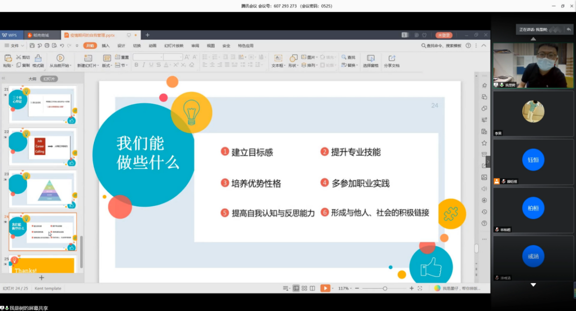Click the help question mark icon
576x311 pixels.
468,46
